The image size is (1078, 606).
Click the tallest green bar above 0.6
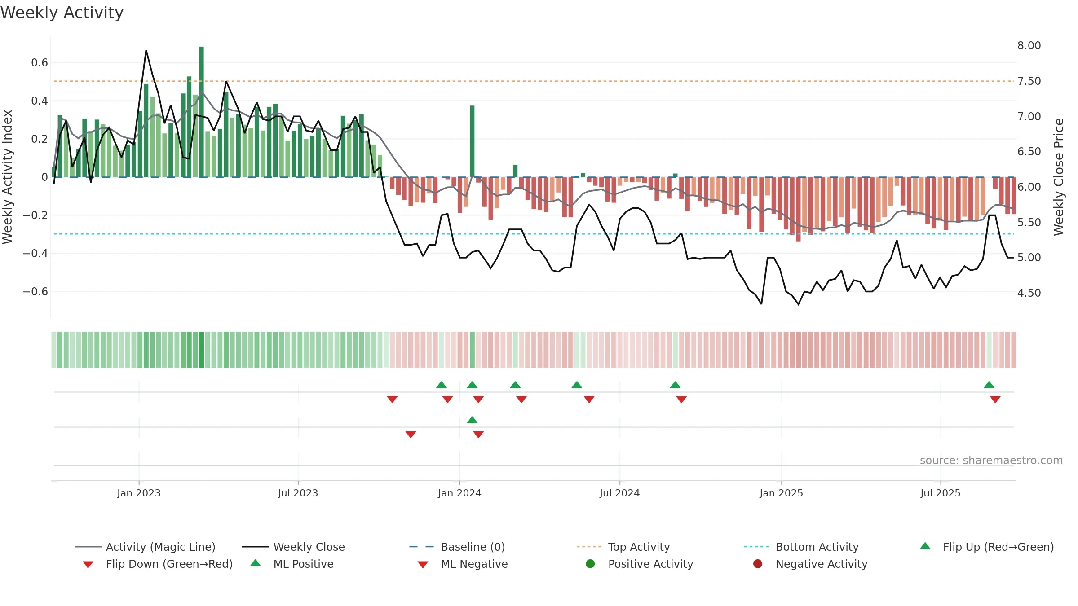[x=202, y=112]
